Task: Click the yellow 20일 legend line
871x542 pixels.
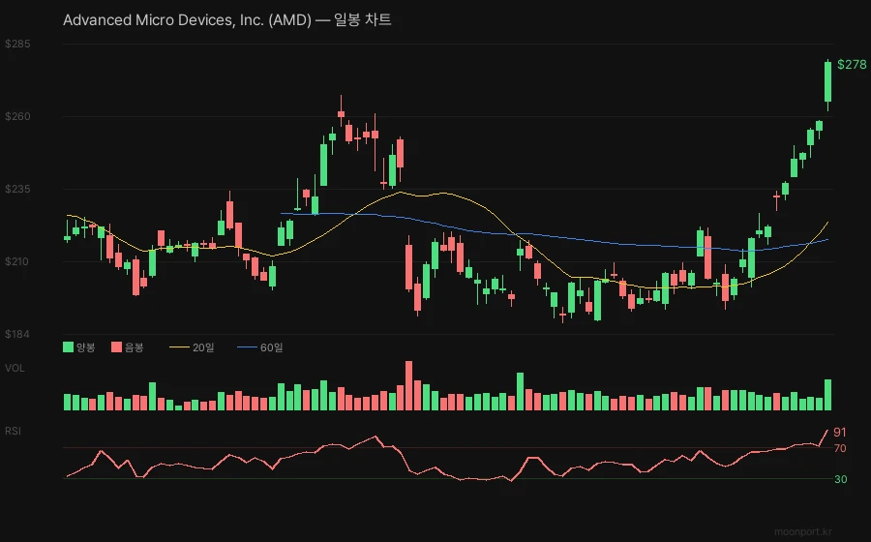Action: [179, 347]
